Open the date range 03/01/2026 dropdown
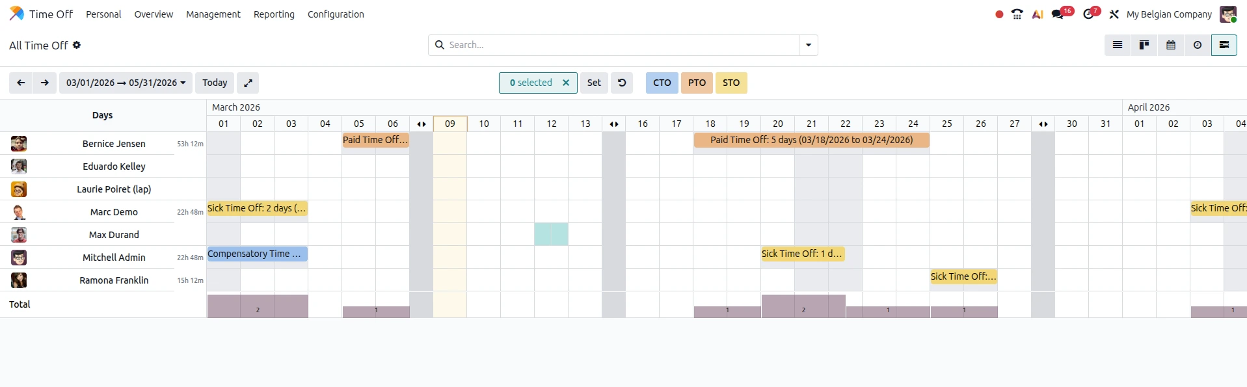 pos(126,83)
